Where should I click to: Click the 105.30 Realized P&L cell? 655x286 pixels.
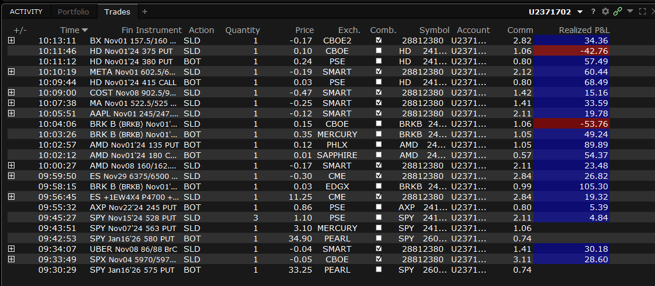tap(572, 186)
